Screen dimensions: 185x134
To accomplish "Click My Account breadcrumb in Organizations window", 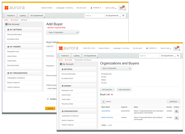I will (x=68, y=60).
